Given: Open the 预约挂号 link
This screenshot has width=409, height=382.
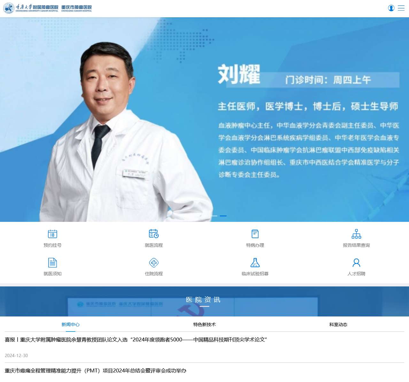Looking at the screenshot, I should pyautogui.click(x=52, y=245).
